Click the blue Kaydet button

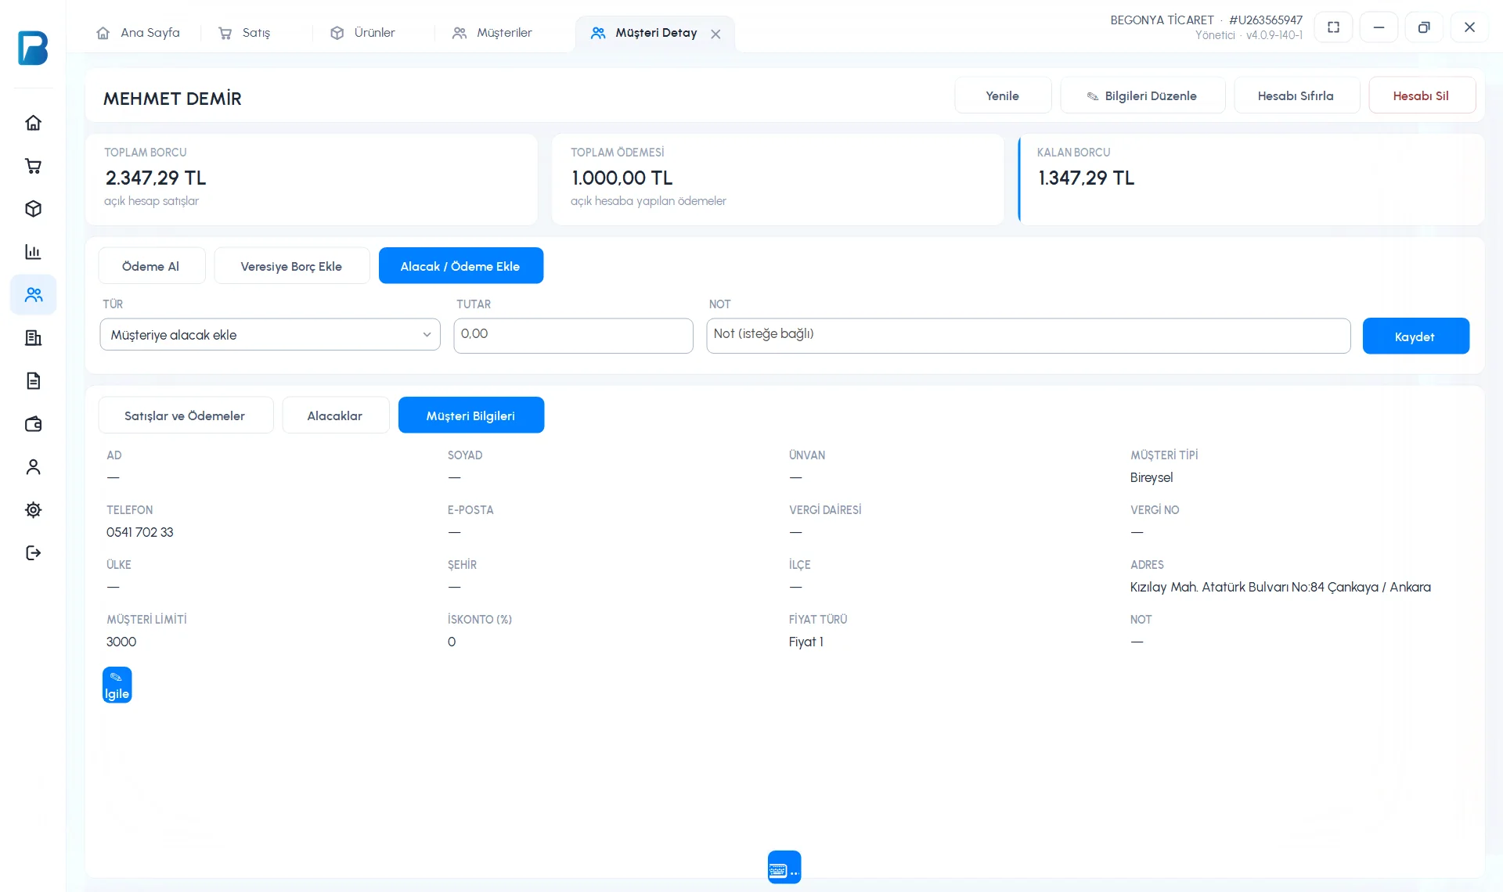pyautogui.click(x=1415, y=336)
